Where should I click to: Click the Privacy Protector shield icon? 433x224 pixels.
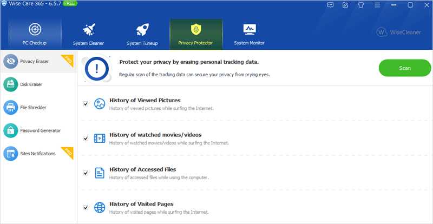(x=196, y=29)
